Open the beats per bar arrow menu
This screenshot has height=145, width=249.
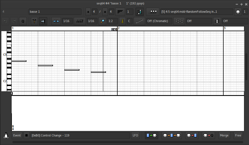coord(88,12)
